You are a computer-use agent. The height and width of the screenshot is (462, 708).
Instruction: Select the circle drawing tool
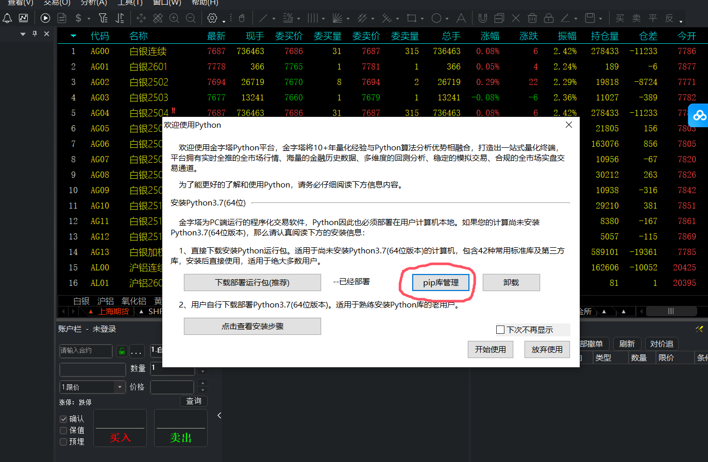[436, 18]
